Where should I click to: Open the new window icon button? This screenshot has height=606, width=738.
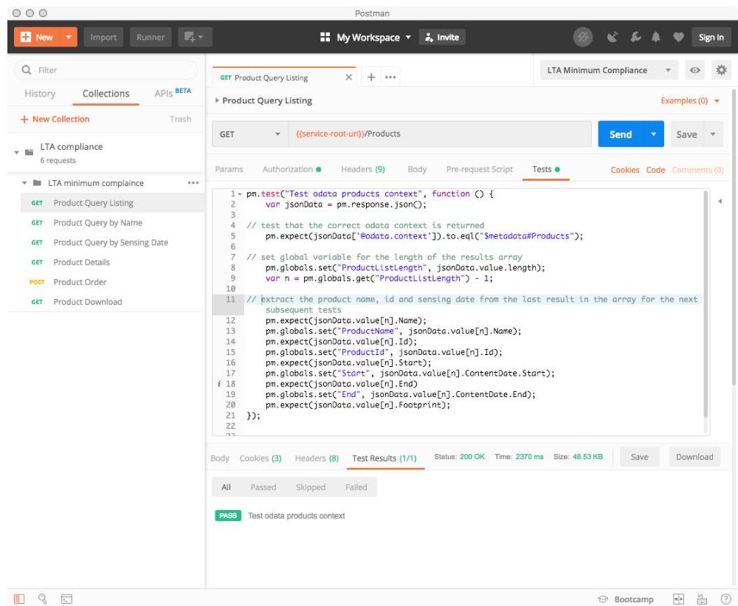pyautogui.click(x=195, y=37)
